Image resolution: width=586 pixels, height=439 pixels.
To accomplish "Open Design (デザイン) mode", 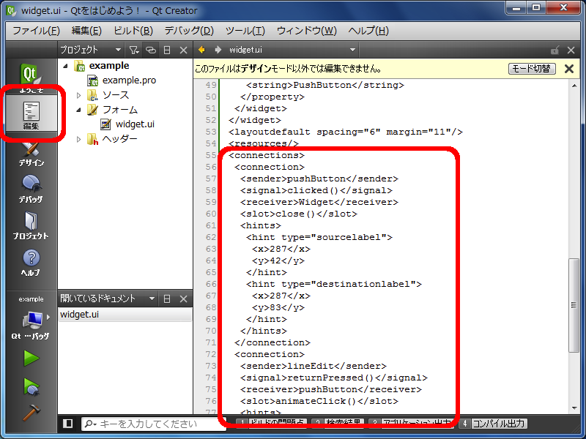I will click(31, 153).
